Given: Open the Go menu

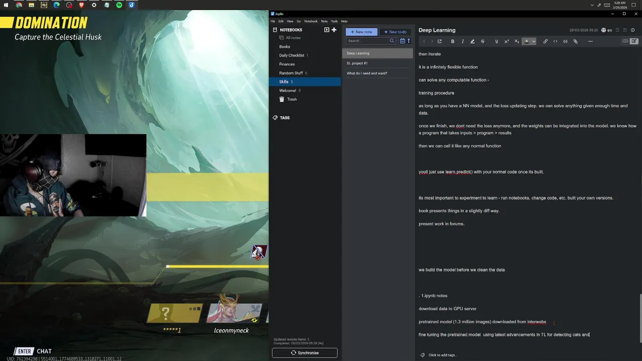Looking at the screenshot, I should (x=299, y=21).
